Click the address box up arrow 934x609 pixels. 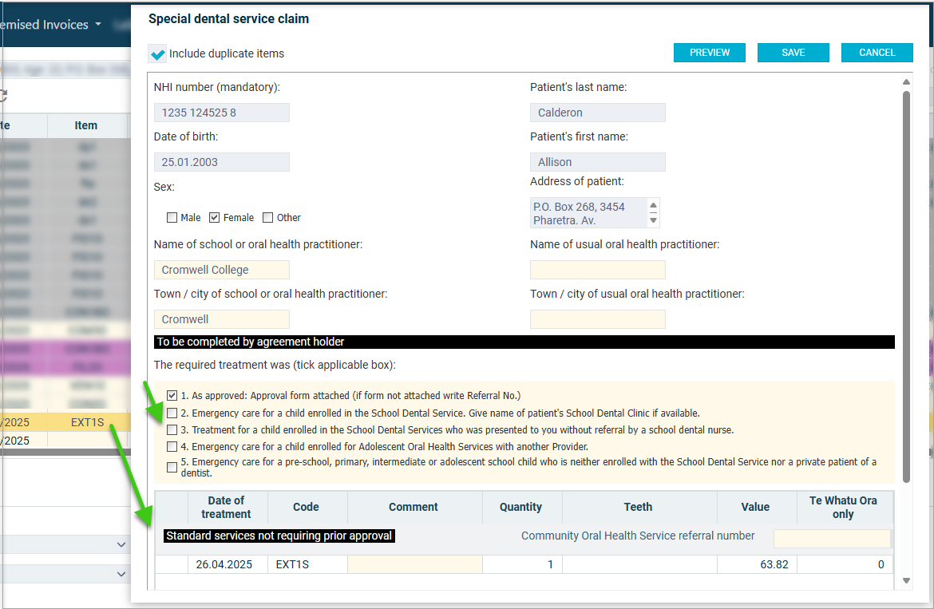654,205
